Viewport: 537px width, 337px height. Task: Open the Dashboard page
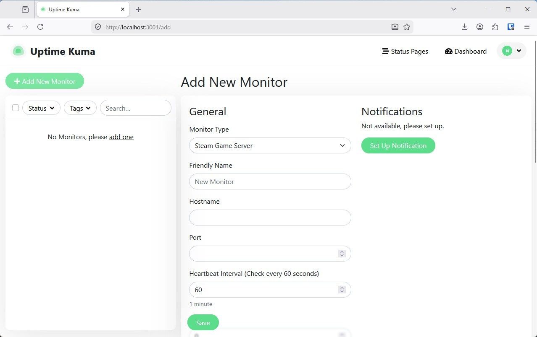466,51
